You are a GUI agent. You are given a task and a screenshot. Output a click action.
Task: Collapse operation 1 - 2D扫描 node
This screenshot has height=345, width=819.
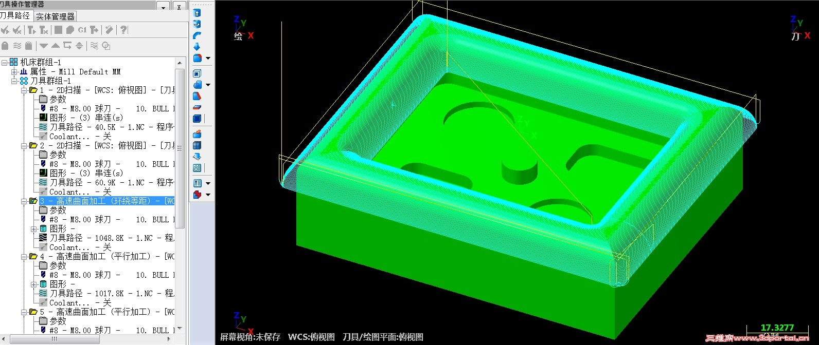(24, 90)
